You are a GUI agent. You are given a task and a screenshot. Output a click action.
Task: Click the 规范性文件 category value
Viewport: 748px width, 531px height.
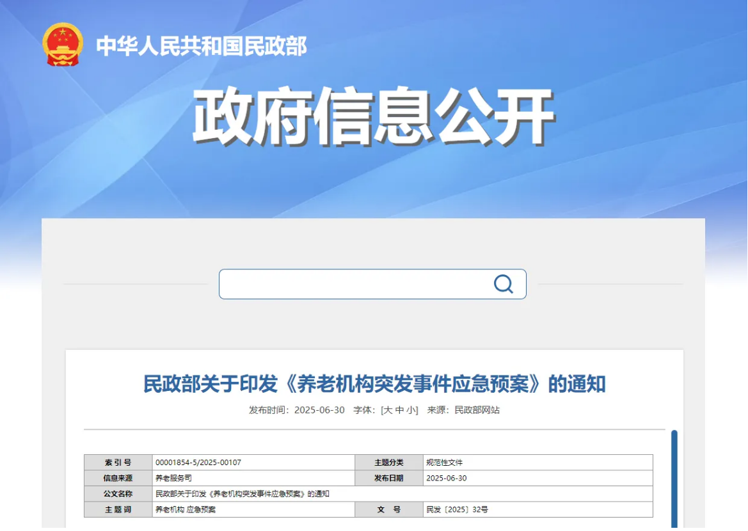pyautogui.click(x=444, y=463)
